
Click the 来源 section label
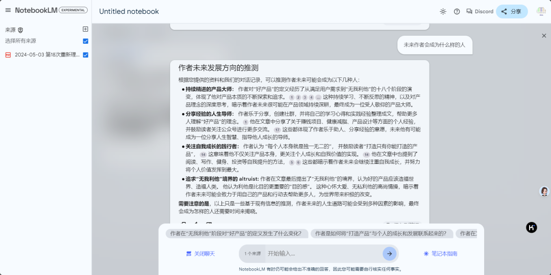click(x=10, y=30)
